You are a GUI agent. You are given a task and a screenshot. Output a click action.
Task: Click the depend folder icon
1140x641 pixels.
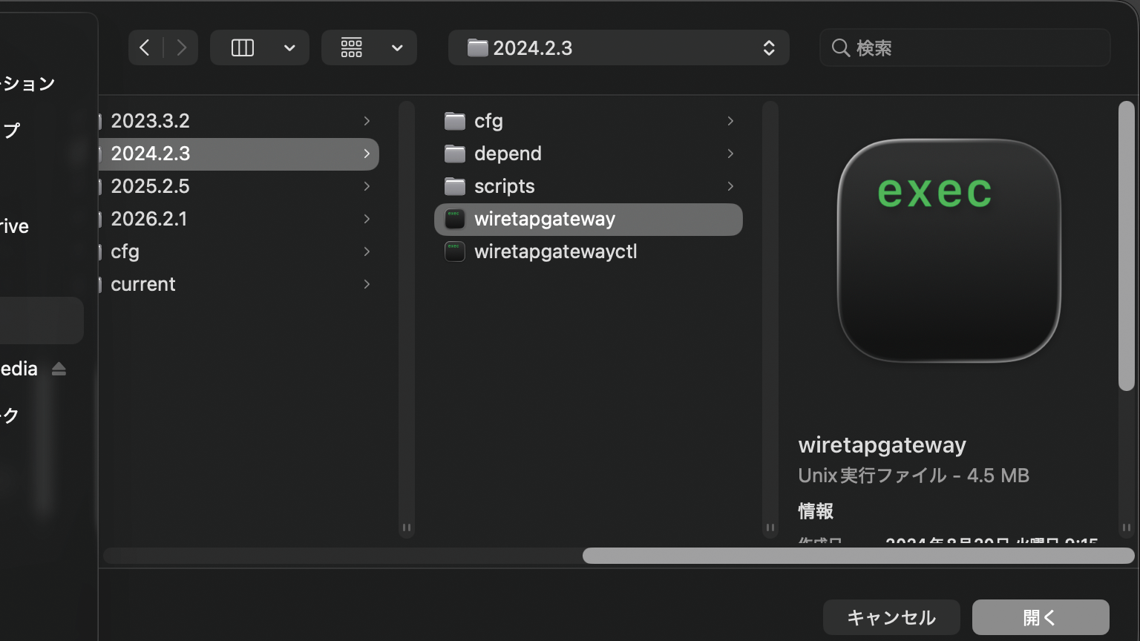[x=454, y=154]
